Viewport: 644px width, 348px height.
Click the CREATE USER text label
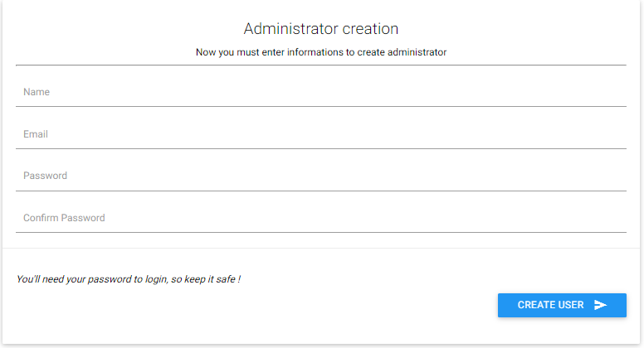pos(550,305)
